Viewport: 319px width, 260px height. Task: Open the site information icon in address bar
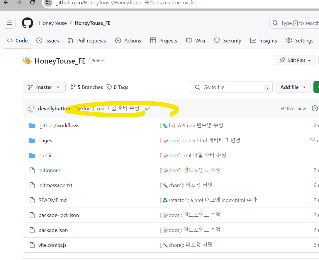[48, 3]
